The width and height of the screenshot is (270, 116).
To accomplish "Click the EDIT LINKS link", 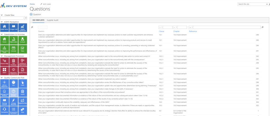I will pos(46,4).
